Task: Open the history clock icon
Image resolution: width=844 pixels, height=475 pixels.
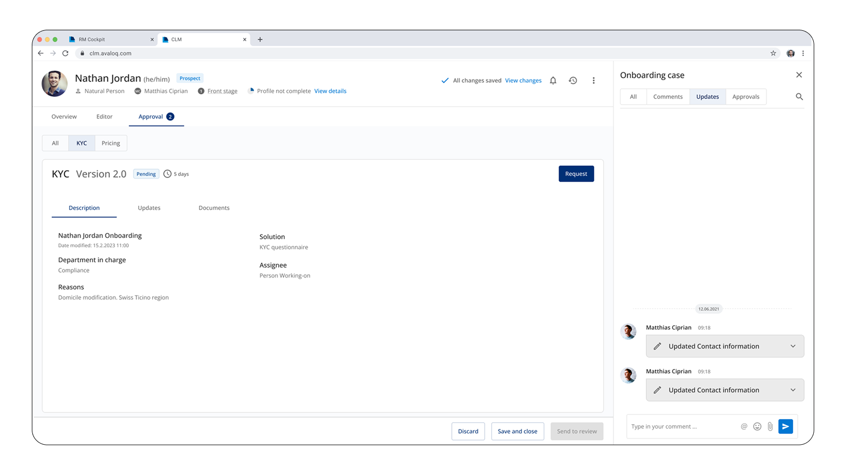Action: coord(573,81)
